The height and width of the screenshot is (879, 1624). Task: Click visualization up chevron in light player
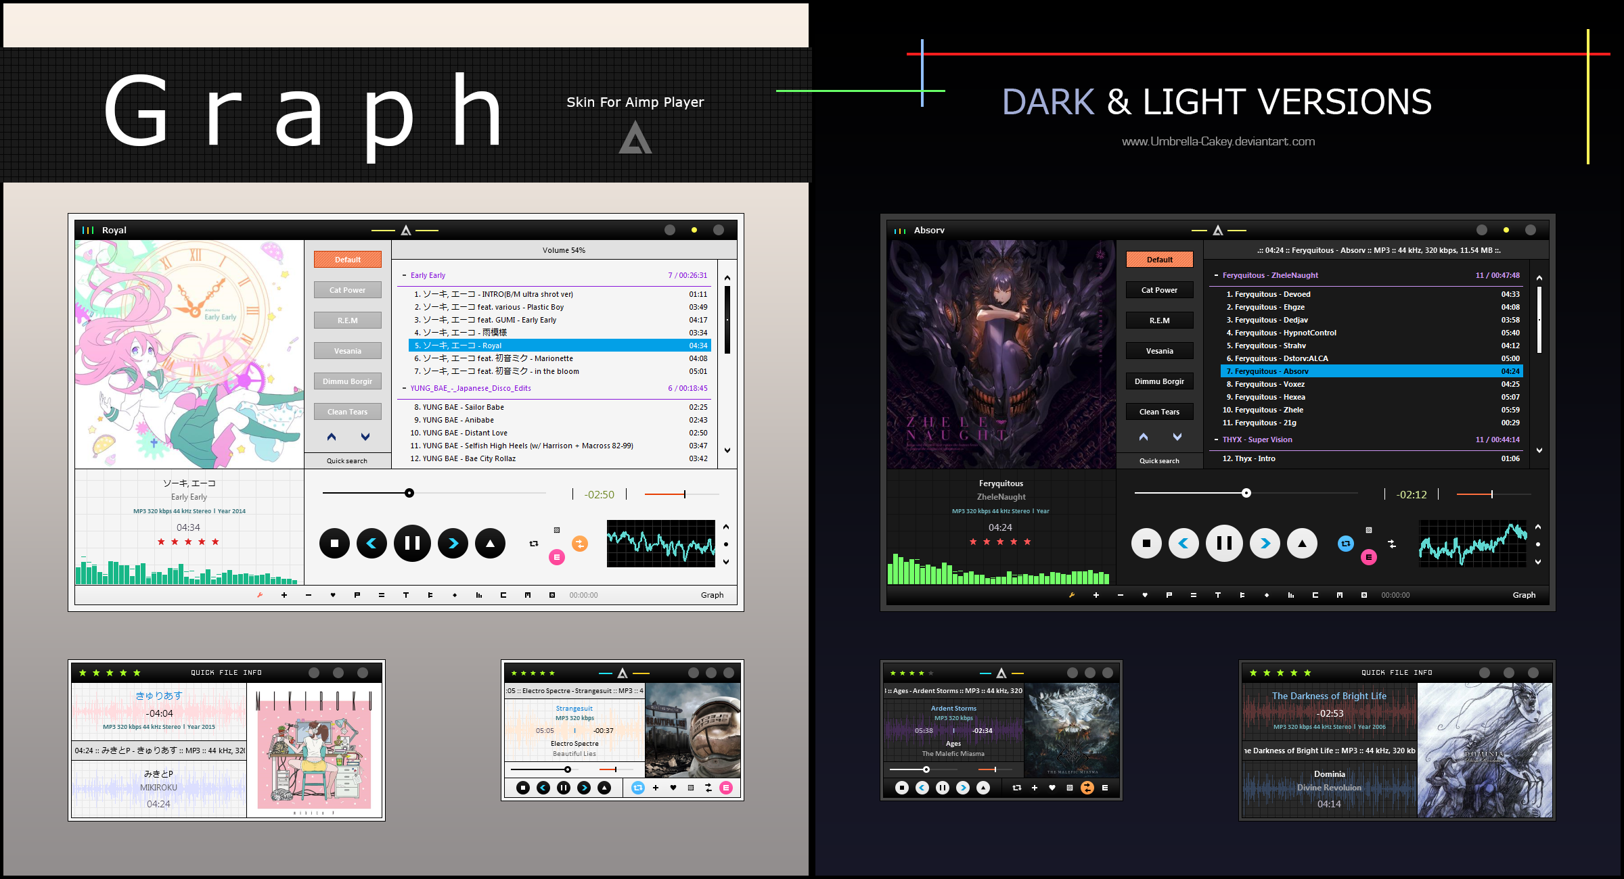726,527
